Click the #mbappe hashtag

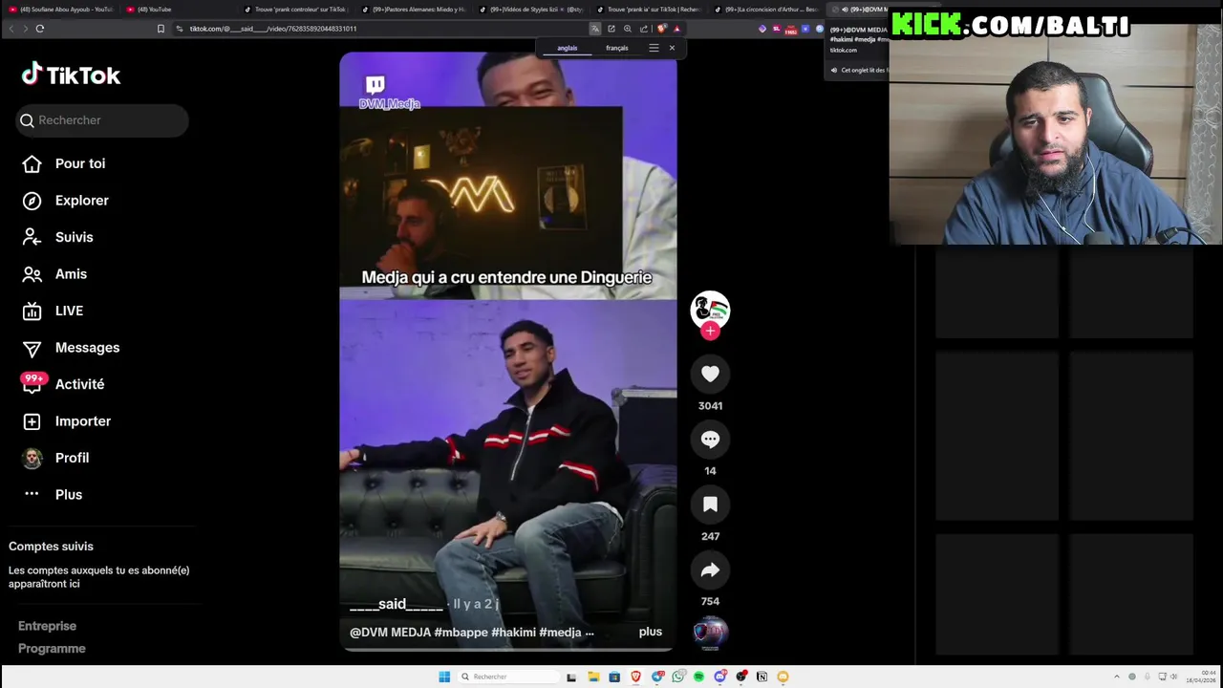[461, 632]
